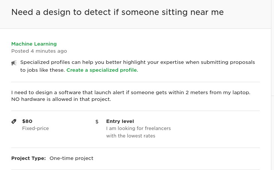Click the Project Type label
This screenshot has width=274, height=170.
pyautogui.click(x=28, y=158)
